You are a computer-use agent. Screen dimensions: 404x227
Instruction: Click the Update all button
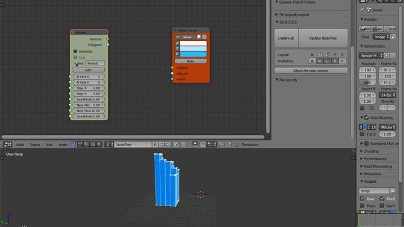[x=286, y=38]
